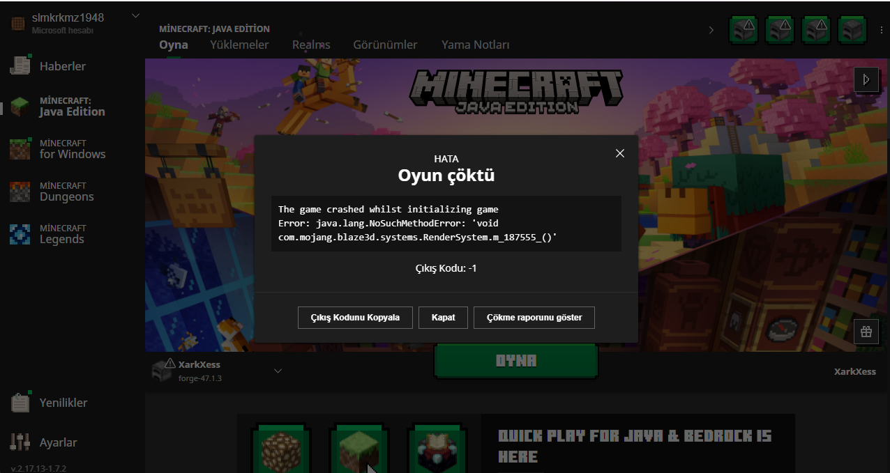Click the slmkrkmz1948 account avatar

click(18, 22)
